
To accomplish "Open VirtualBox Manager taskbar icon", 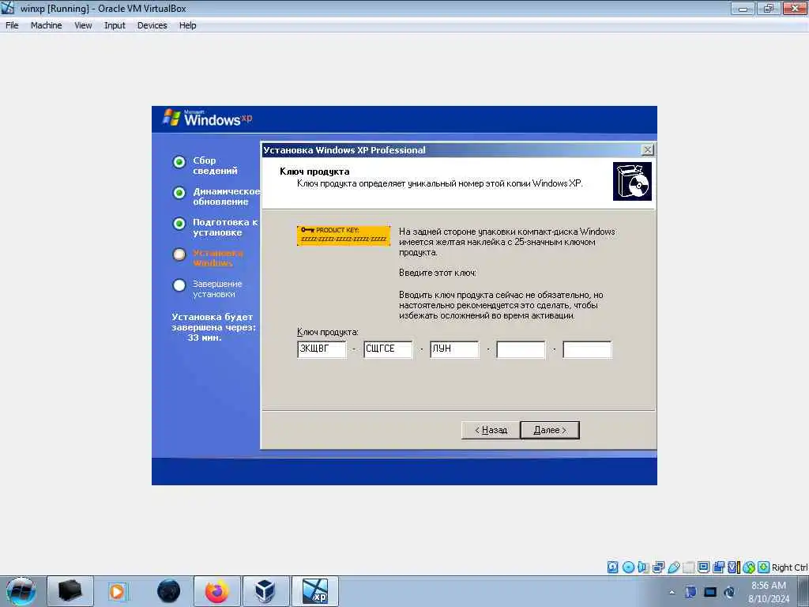I will [x=265, y=591].
